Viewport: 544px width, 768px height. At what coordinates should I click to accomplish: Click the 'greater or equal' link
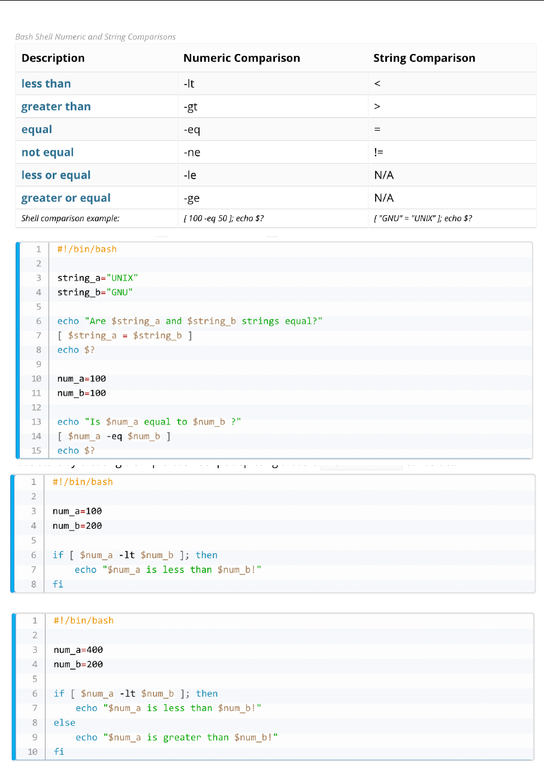(66, 198)
